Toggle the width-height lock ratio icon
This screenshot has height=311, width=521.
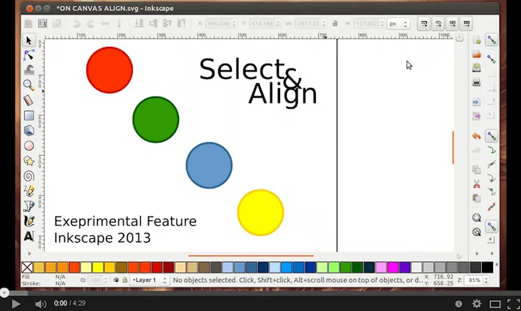coord(335,23)
